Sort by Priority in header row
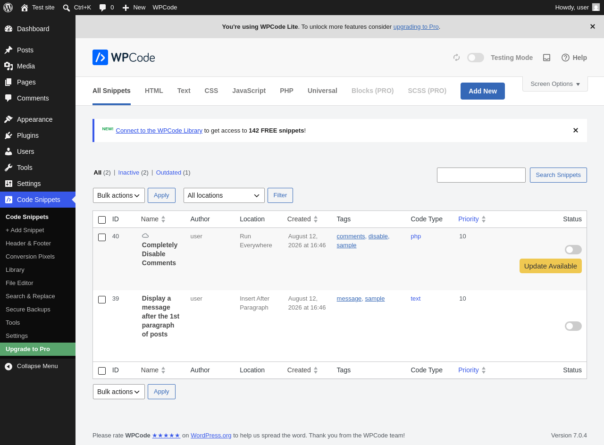 coord(472,219)
